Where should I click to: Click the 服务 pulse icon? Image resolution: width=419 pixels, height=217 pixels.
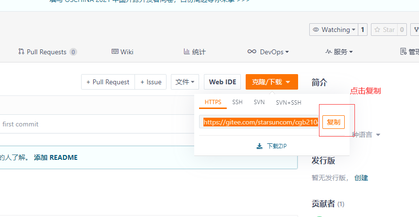point(328,51)
